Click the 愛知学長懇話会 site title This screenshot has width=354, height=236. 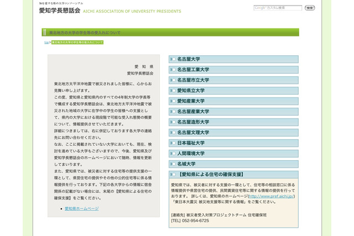click(x=60, y=11)
